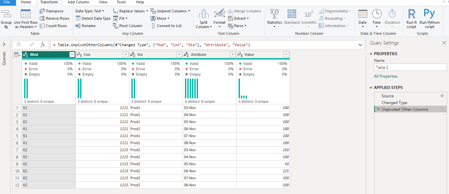Open the Unpivot Columns dropdown

point(170,11)
